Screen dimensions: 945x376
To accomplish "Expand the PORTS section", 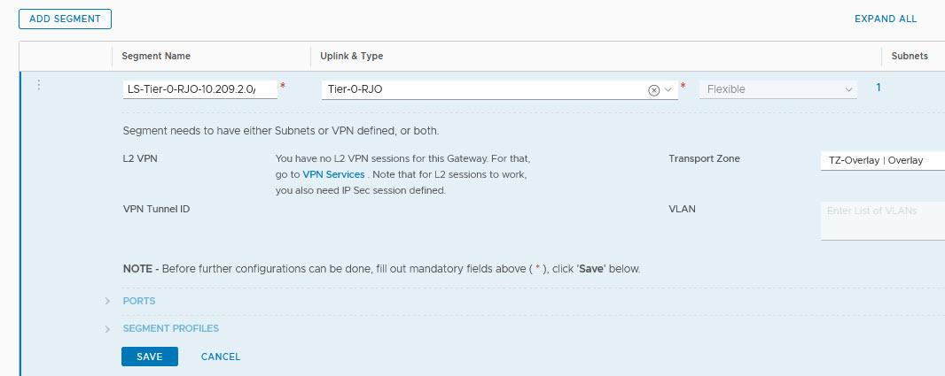I will [x=138, y=301].
